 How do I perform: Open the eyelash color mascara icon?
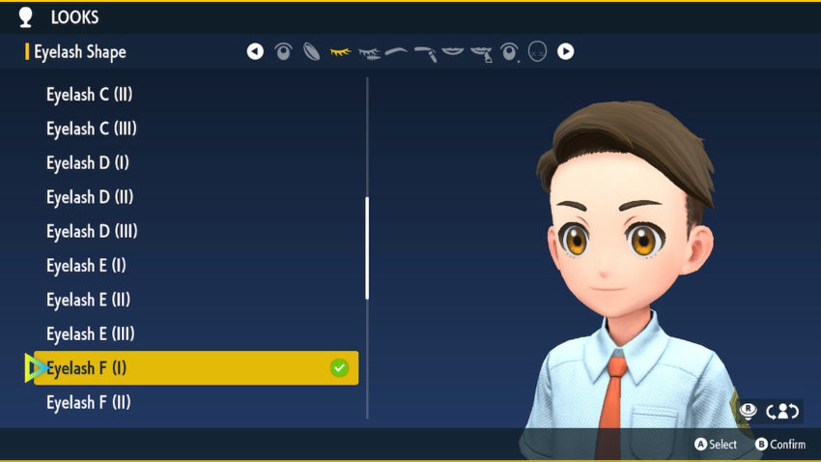pos(369,53)
